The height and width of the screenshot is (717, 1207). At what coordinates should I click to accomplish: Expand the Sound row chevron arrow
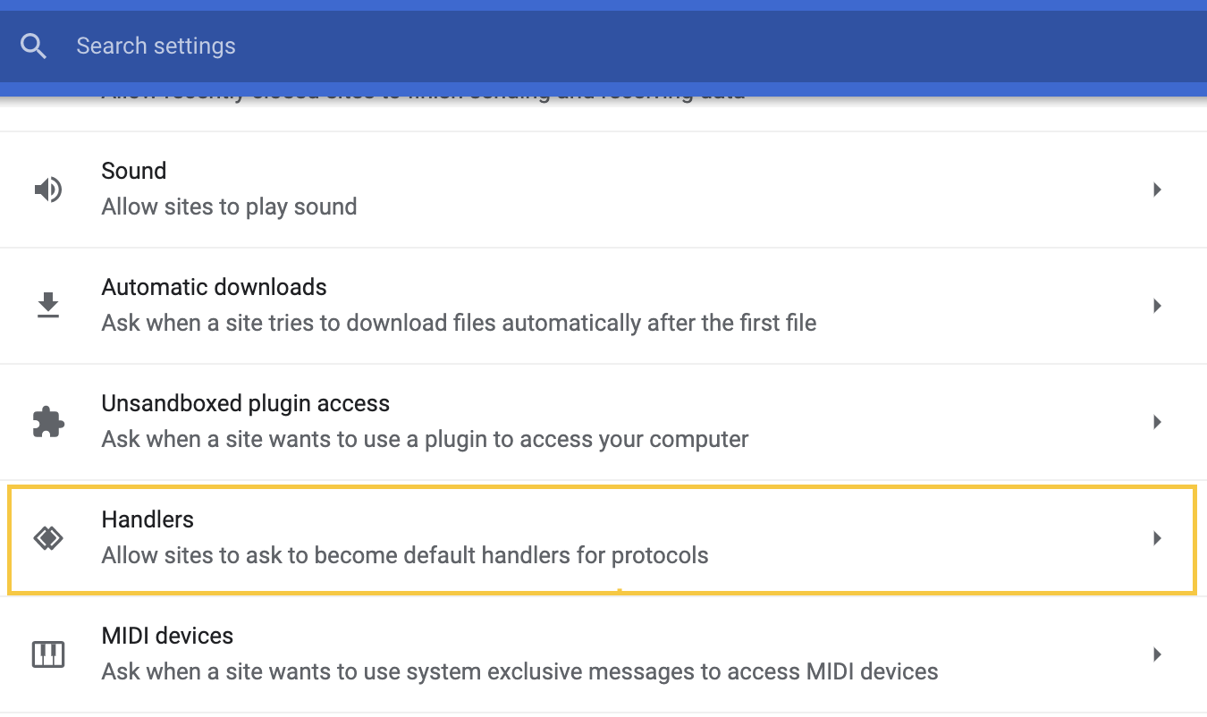point(1157,190)
